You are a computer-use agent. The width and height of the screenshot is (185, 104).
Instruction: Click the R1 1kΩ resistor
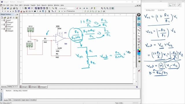click(45, 40)
